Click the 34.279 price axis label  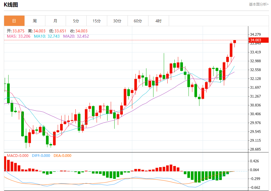[255, 35]
